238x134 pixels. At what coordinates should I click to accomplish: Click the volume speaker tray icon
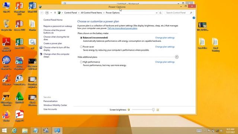pos(222,131)
